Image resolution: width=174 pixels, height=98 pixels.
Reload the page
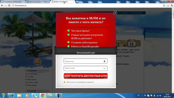(9, 5)
